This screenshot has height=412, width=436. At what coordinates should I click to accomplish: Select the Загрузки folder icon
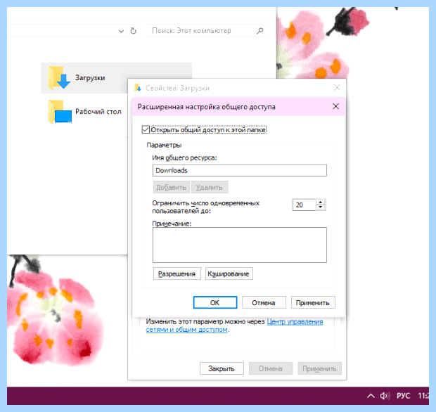coord(59,77)
